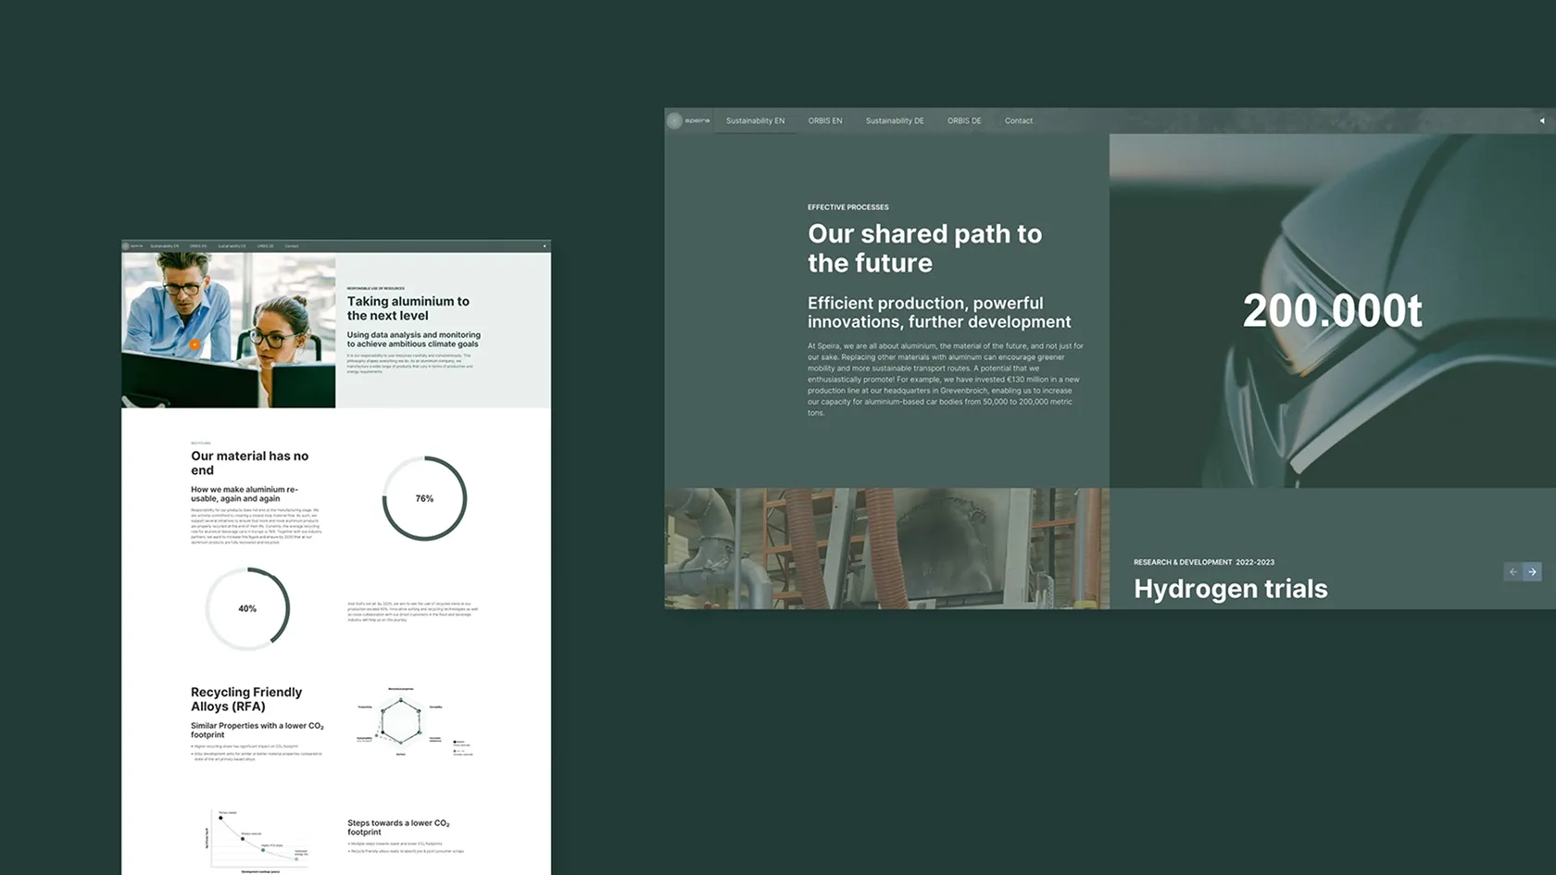Click the Hydrogen trials heading
This screenshot has width=1556, height=875.
pos(1231,589)
